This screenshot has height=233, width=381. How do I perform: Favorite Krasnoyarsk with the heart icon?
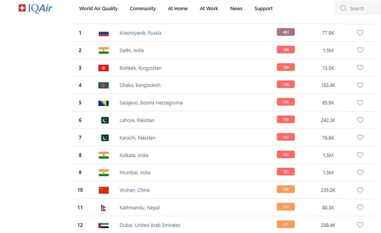click(x=360, y=33)
